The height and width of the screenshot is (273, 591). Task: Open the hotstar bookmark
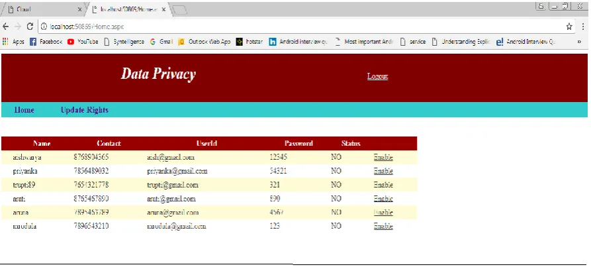pyautogui.click(x=250, y=42)
